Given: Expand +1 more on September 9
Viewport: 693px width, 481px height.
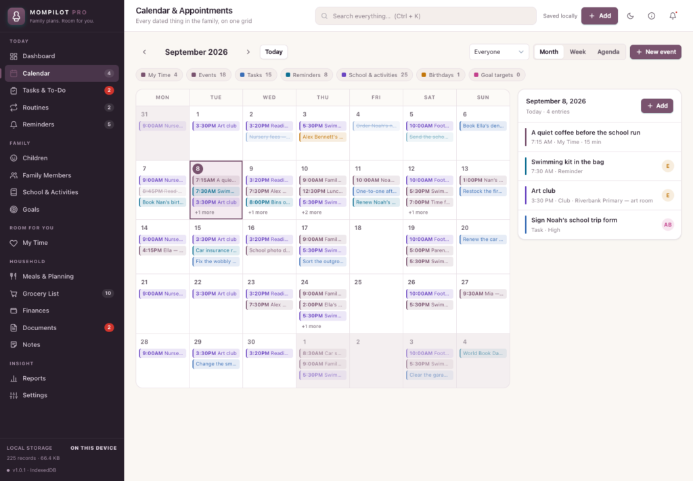Looking at the screenshot, I should click(x=258, y=212).
